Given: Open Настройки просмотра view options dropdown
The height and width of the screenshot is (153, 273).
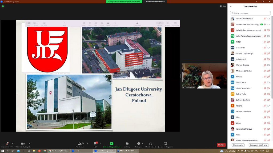Looking at the screenshot, I should [x=156, y=2].
